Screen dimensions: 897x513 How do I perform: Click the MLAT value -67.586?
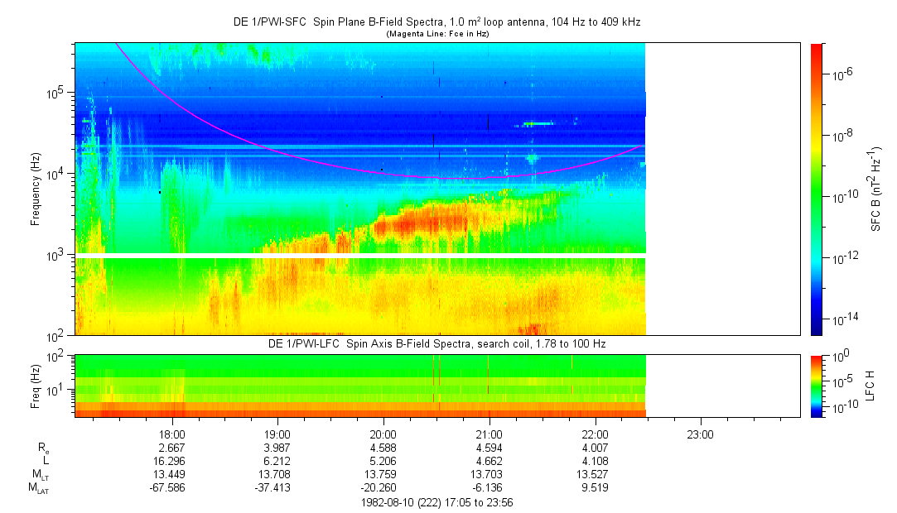(171, 488)
